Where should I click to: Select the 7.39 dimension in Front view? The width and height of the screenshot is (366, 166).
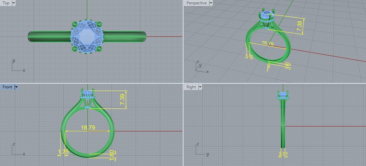tap(123, 100)
